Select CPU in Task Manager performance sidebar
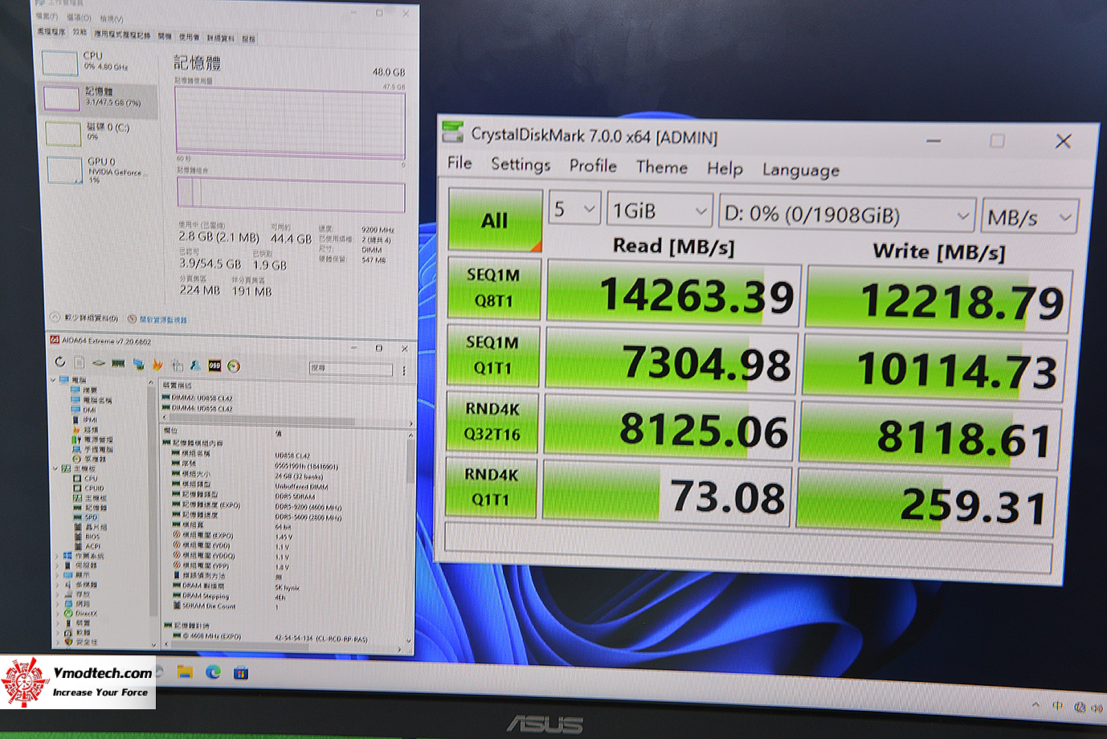Image resolution: width=1107 pixels, height=739 pixels. tap(97, 62)
